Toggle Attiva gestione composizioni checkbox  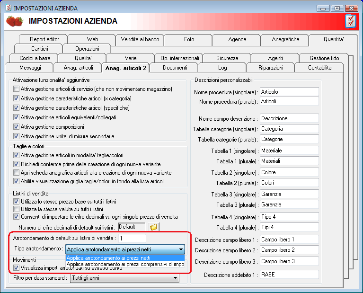click(16, 127)
